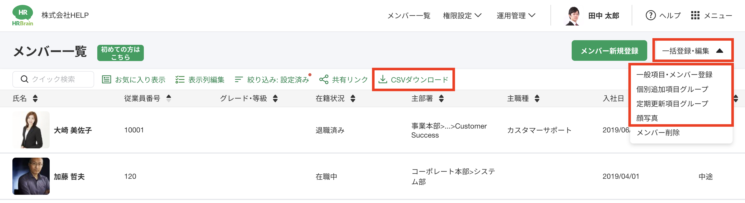Click the favorites display icon

106,79
